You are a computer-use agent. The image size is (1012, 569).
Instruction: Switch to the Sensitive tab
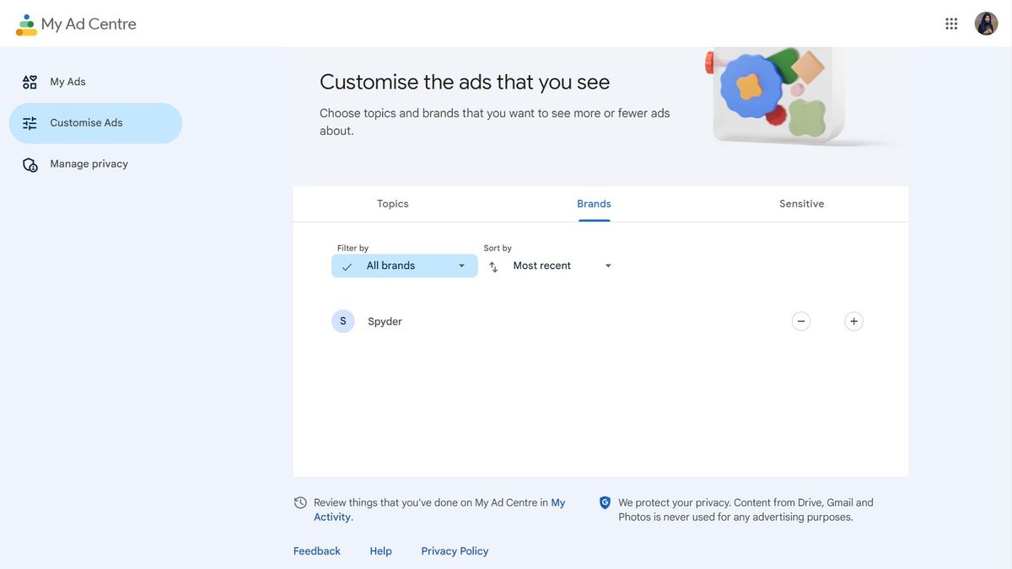point(800,203)
